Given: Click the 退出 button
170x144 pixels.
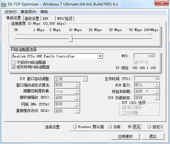Looking at the screenshot, I should (153, 136).
